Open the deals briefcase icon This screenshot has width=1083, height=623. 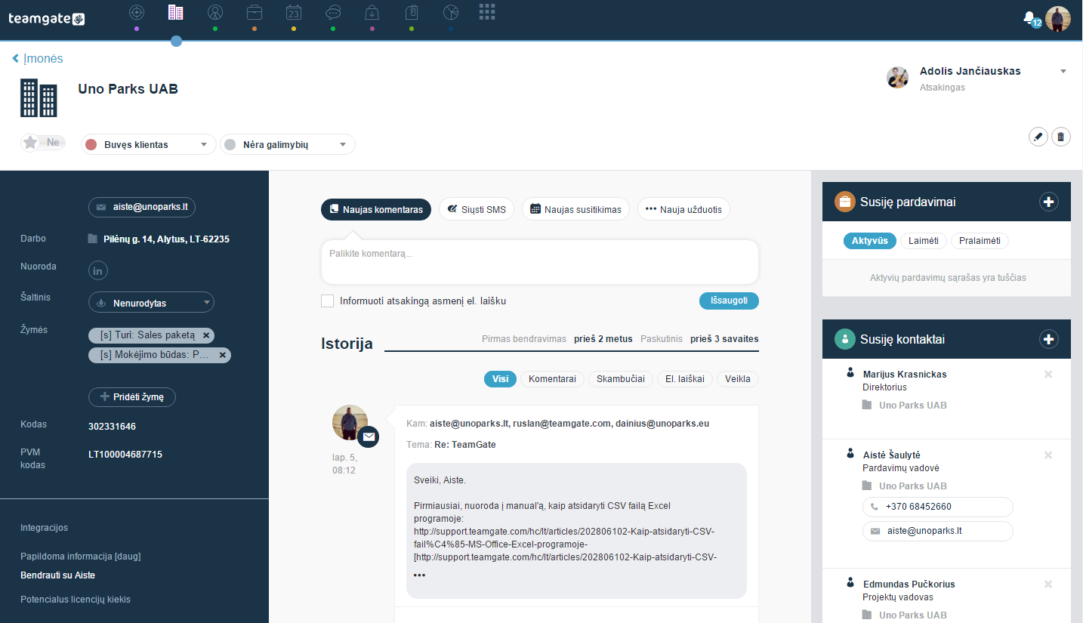click(x=255, y=12)
